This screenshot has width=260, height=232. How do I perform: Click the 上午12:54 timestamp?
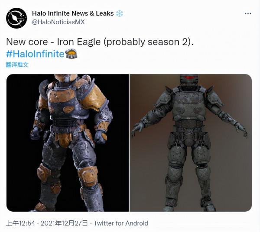(20, 223)
